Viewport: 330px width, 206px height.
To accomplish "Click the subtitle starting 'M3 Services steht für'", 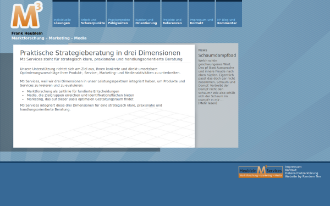I will point(101,59).
